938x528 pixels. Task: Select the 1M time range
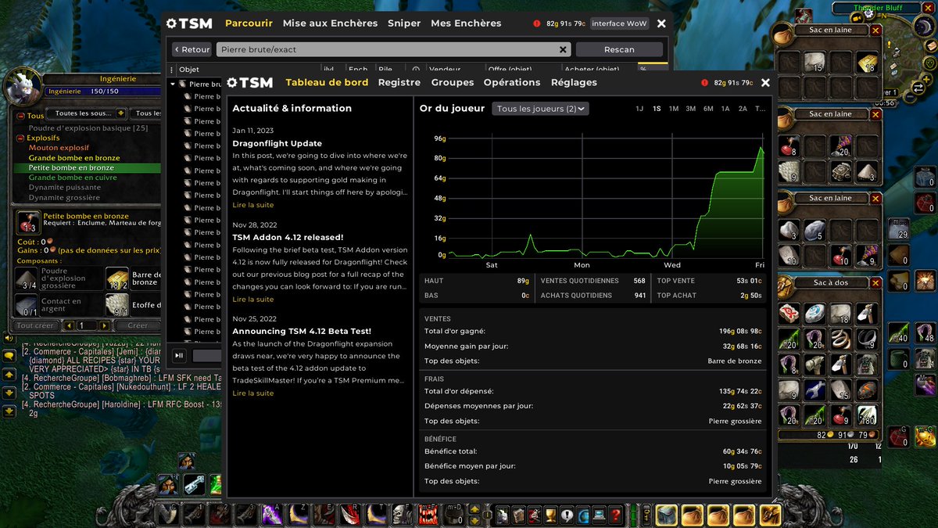674,109
